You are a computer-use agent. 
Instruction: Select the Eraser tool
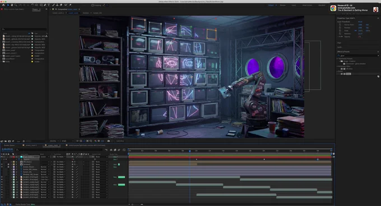click(61, 5)
